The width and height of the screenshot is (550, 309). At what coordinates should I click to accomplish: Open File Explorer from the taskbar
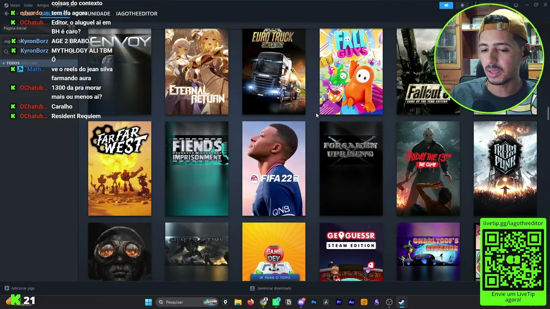point(238,302)
